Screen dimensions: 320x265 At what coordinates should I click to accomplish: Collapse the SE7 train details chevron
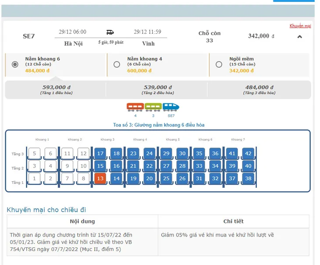pos(299,37)
